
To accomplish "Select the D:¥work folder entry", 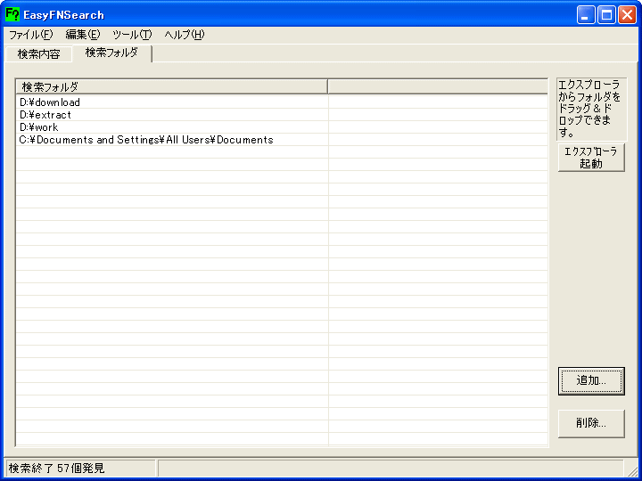I will click(38, 127).
